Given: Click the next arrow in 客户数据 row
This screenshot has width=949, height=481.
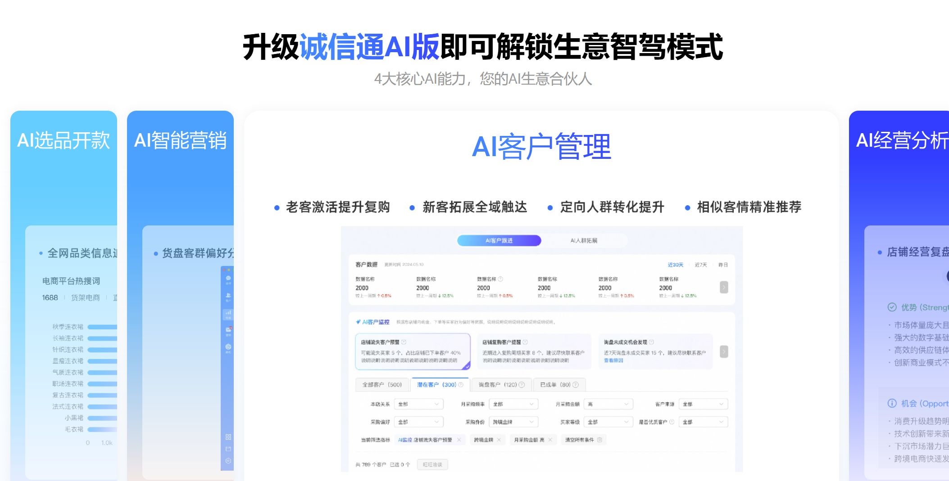Looking at the screenshot, I should point(724,287).
